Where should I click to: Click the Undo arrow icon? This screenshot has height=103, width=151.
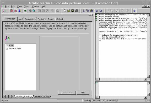[x=97, y=11]
